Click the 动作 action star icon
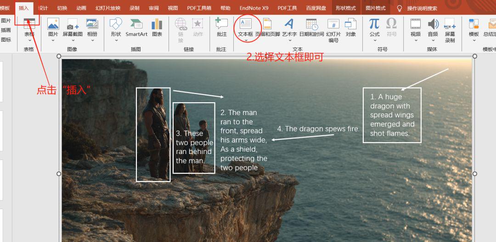Viewport: 496px width, 242px height. [197, 24]
